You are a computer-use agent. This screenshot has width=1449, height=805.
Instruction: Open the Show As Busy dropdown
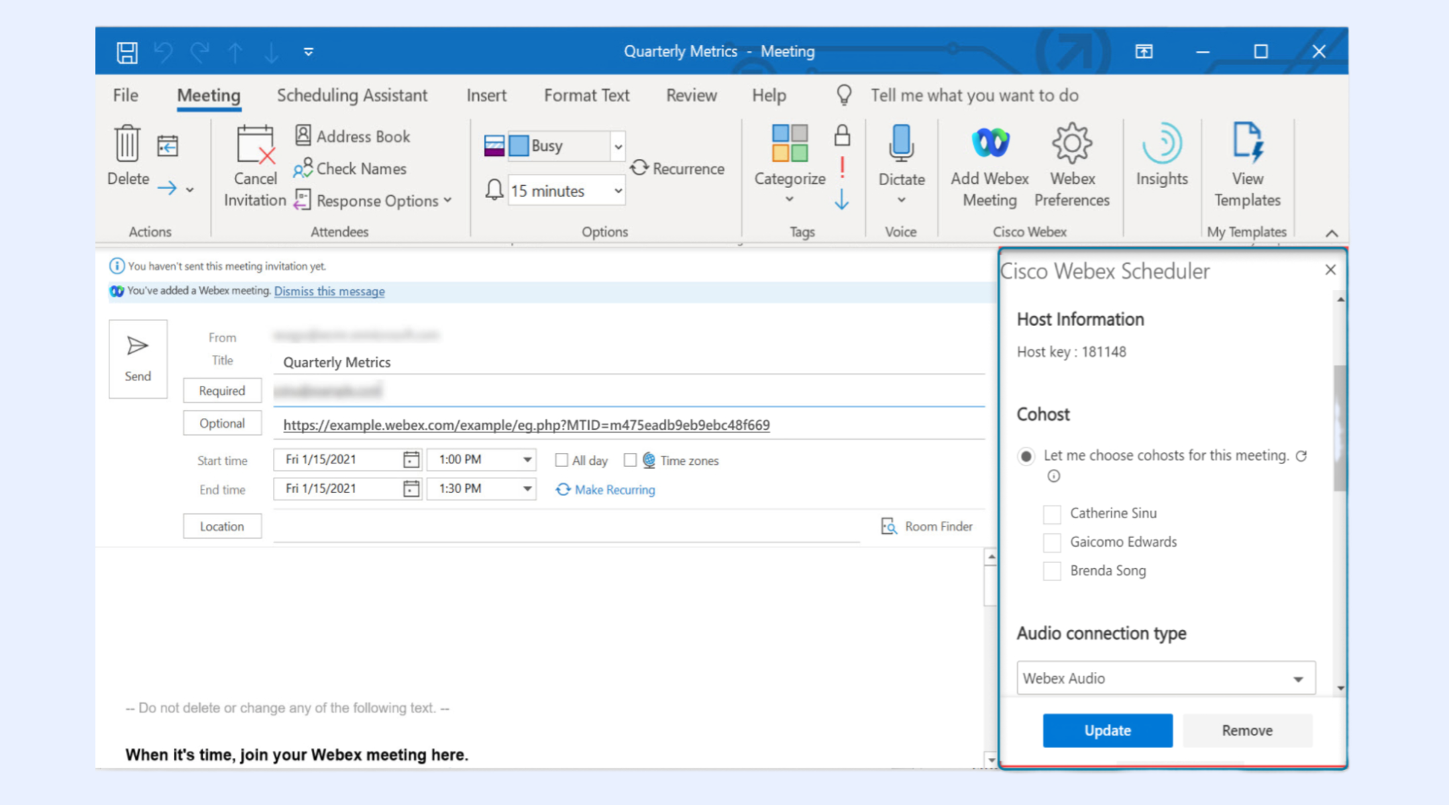click(618, 146)
